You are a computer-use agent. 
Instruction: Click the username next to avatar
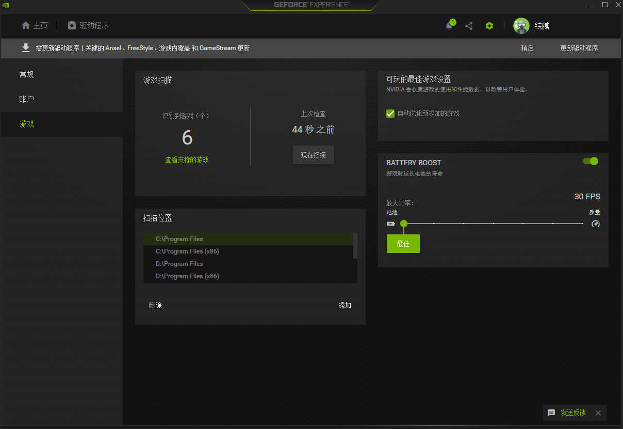tap(542, 26)
